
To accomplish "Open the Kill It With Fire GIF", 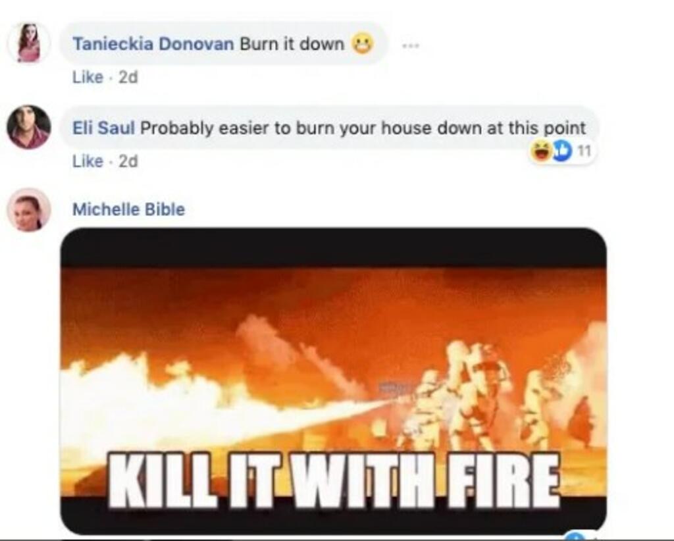I will (x=334, y=380).
